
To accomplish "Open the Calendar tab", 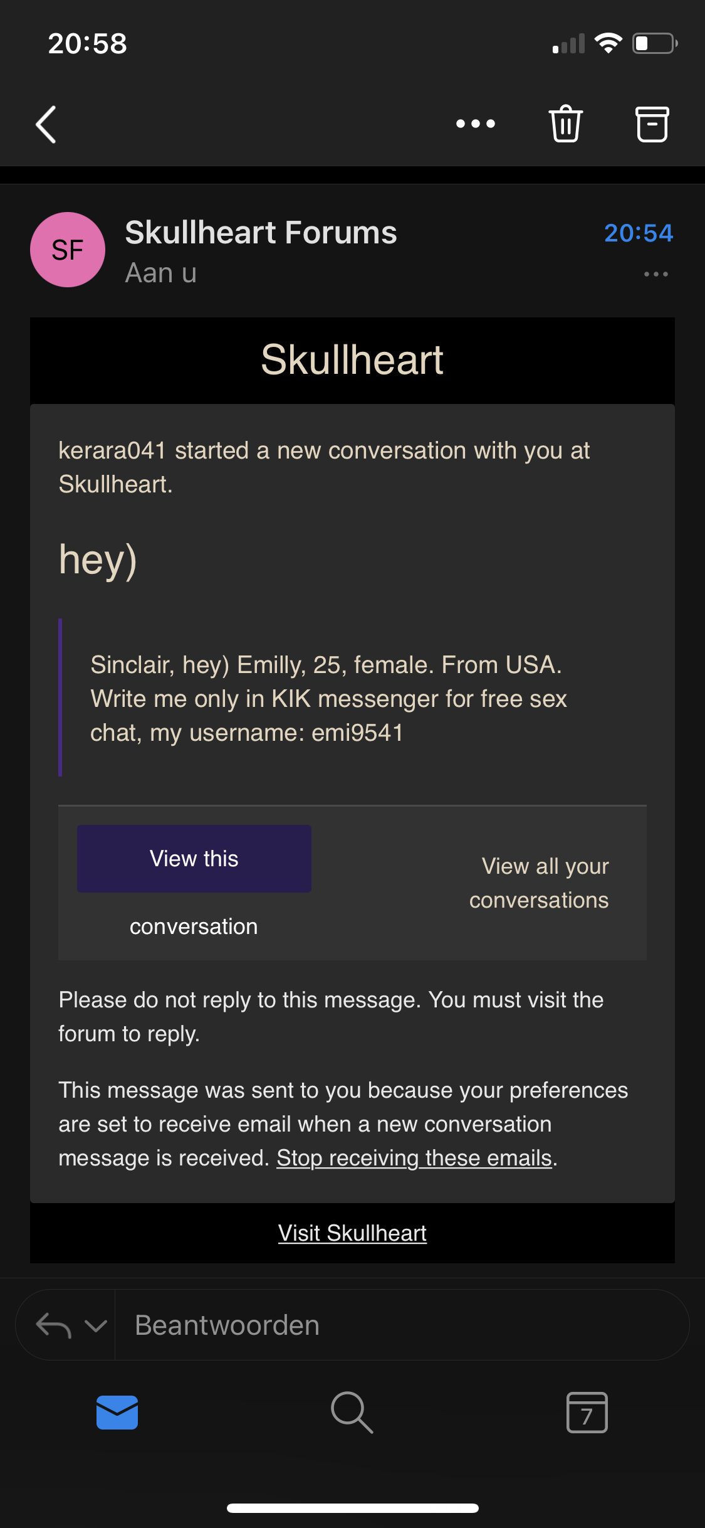I will click(587, 1412).
